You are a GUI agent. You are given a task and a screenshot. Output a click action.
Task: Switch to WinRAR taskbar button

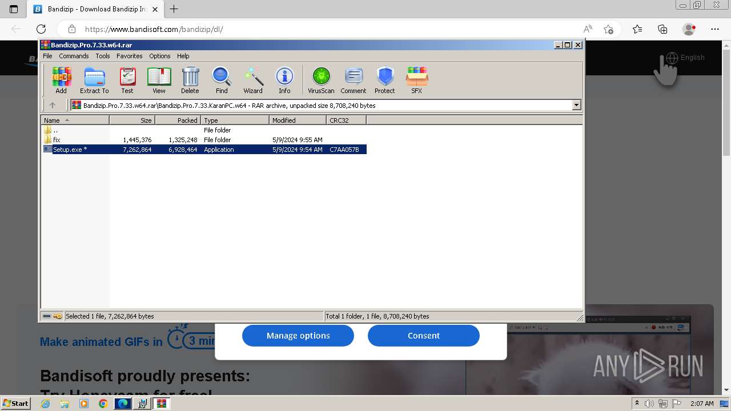(x=162, y=404)
